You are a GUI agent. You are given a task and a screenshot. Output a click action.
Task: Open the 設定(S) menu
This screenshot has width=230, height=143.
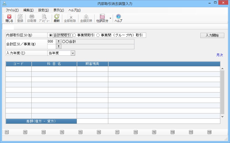(x=43, y=10)
